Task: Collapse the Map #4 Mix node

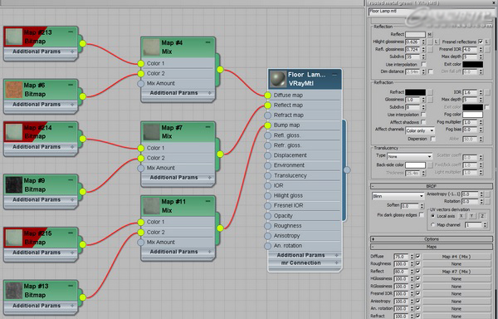Action: (x=207, y=42)
